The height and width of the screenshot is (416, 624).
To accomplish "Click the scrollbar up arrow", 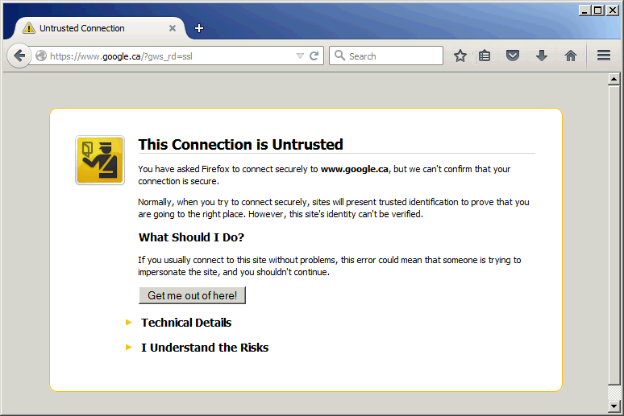I will coord(614,79).
